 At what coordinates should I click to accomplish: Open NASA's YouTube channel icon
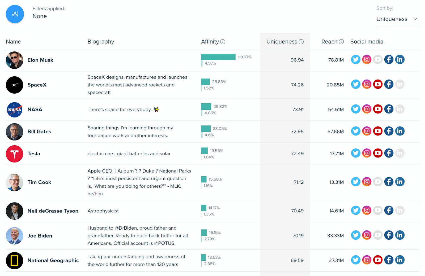point(378,109)
